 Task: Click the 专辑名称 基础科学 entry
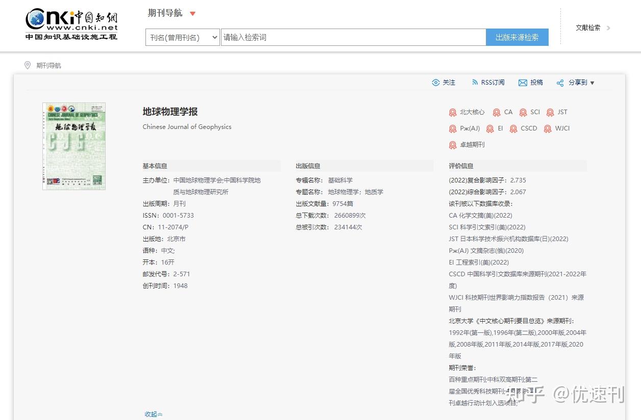(324, 180)
